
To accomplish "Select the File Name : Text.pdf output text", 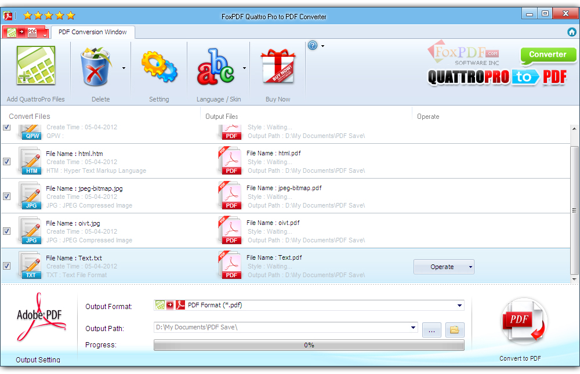I will click(x=274, y=257).
